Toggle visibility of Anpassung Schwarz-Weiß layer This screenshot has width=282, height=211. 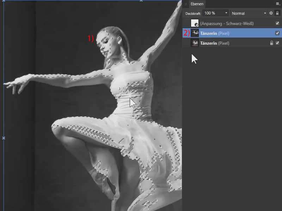coord(277,23)
